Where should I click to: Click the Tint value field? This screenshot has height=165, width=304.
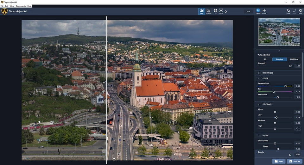(x=298, y=92)
